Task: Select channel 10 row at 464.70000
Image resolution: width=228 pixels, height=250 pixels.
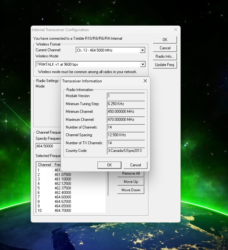Action: [63, 211]
